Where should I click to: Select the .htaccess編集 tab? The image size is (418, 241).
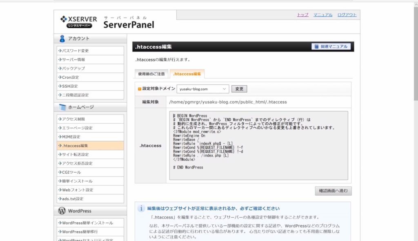[x=187, y=74]
